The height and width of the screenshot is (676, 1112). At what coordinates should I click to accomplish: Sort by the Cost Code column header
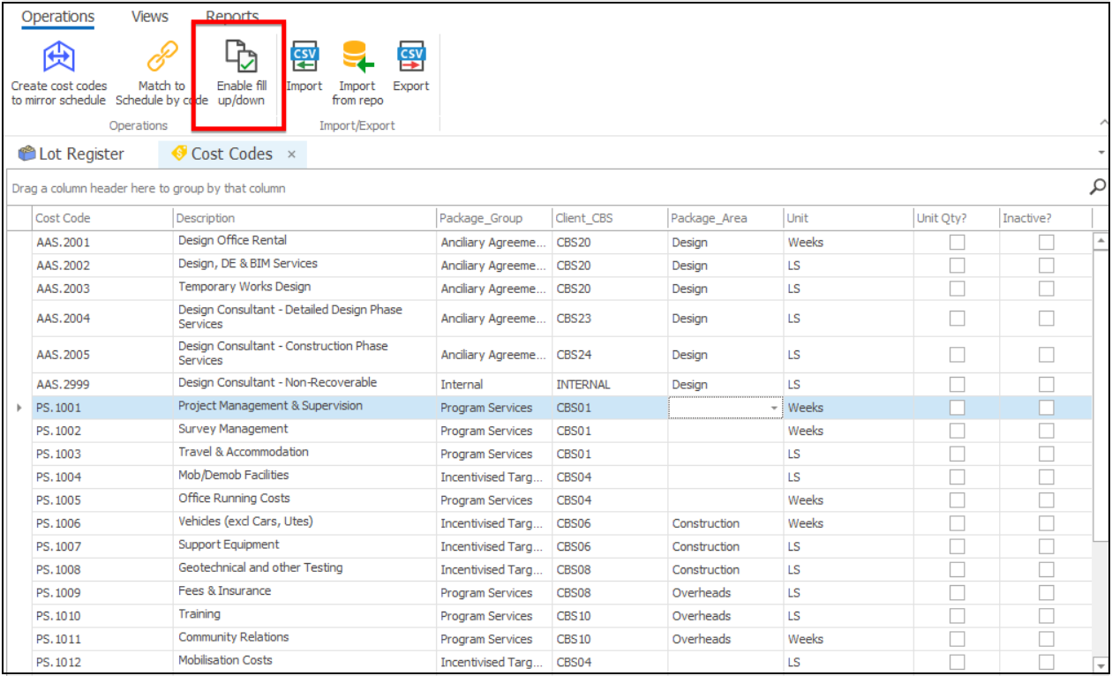(x=101, y=218)
